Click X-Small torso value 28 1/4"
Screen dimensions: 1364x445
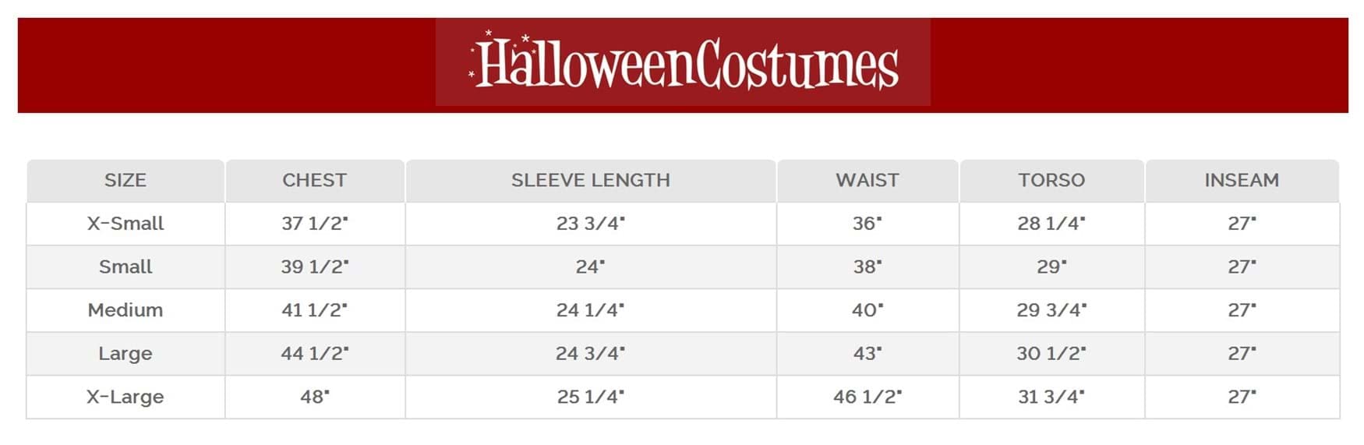coord(1051,224)
